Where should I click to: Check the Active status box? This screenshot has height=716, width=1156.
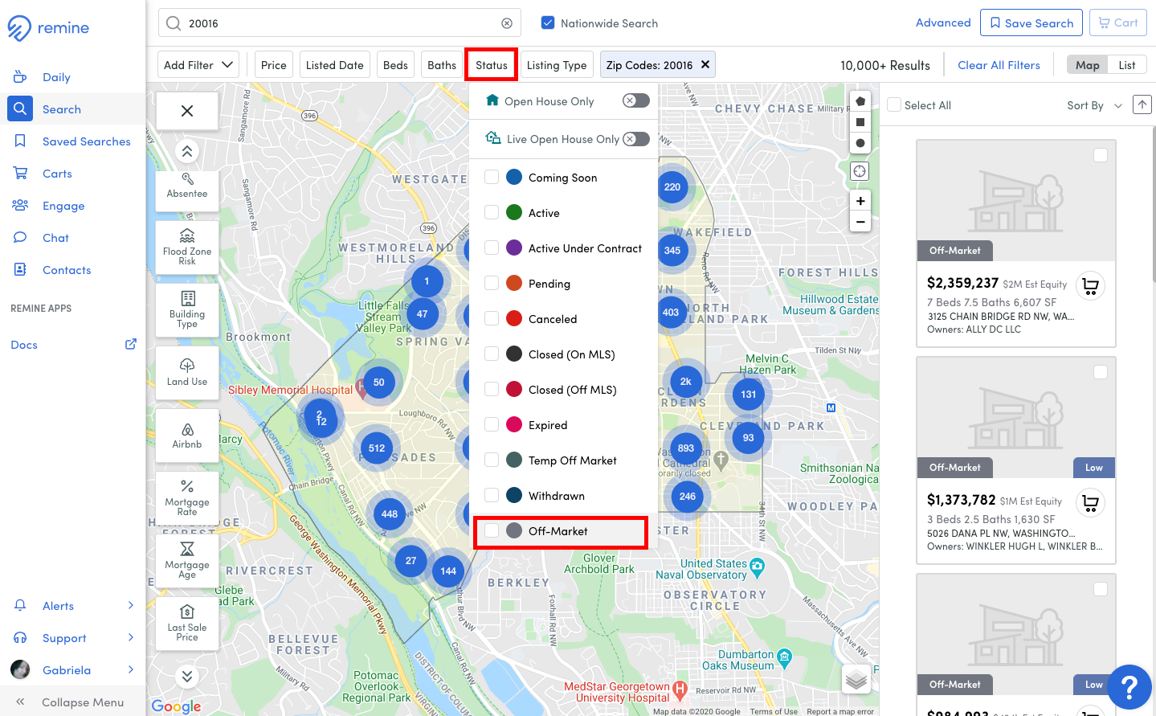pos(492,212)
